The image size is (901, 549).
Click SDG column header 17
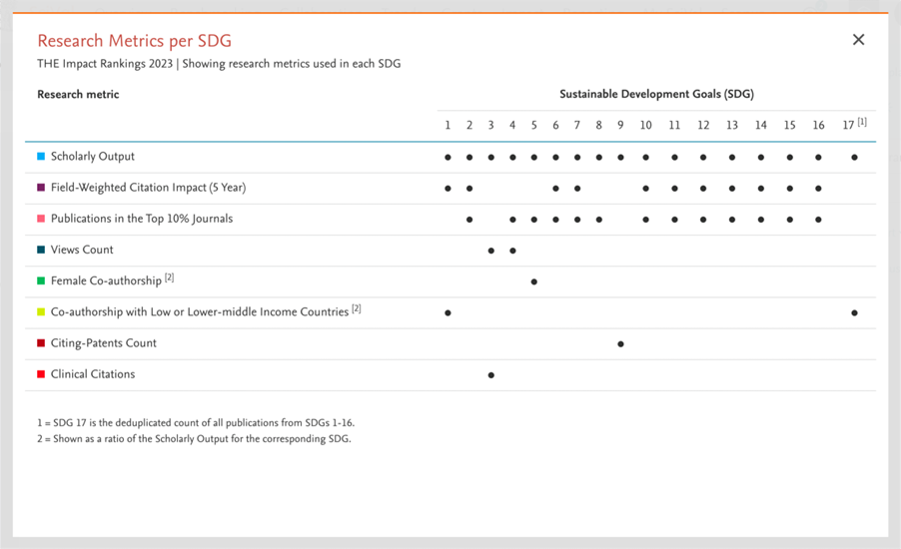click(848, 125)
